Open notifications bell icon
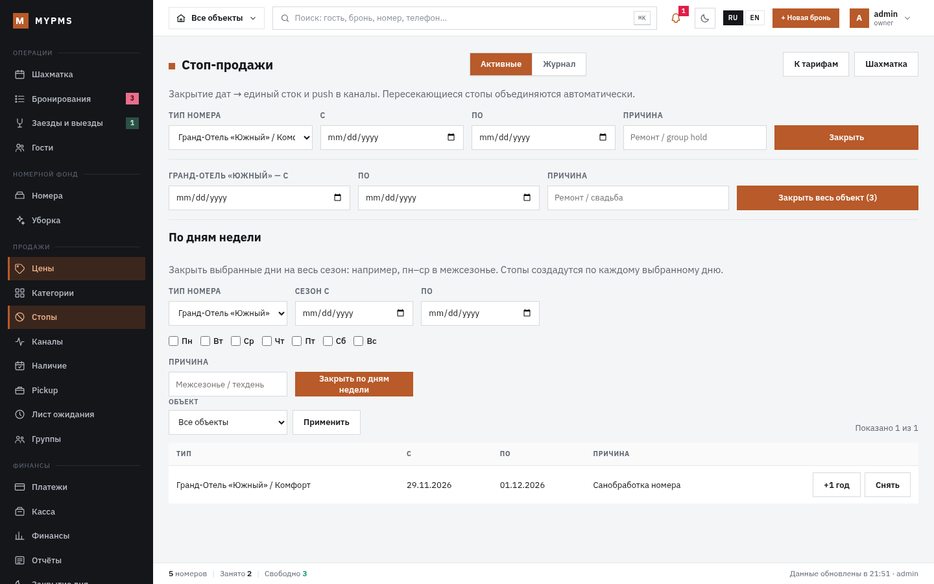The image size is (934, 584). (x=676, y=18)
